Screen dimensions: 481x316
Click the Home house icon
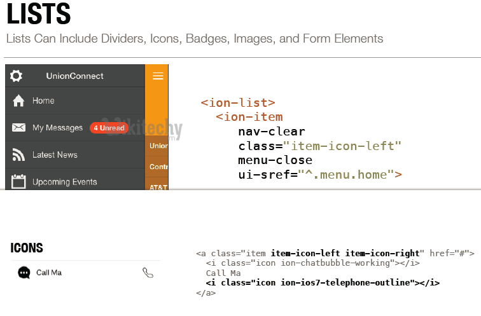point(18,100)
